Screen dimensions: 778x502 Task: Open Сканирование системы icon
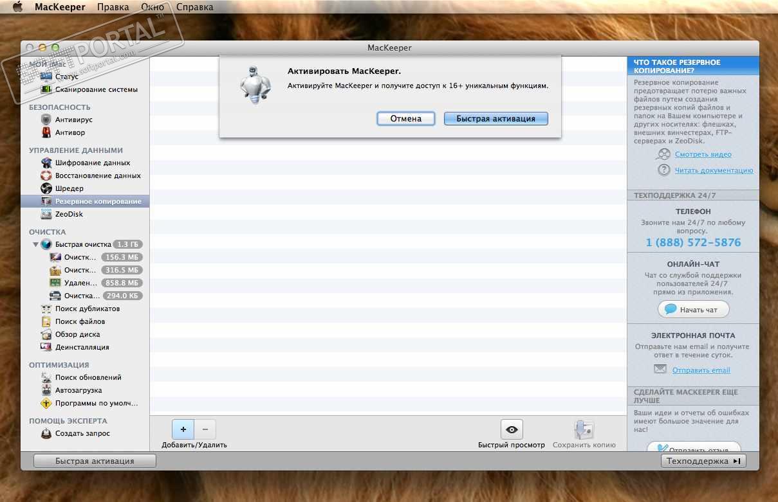click(46, 89)
